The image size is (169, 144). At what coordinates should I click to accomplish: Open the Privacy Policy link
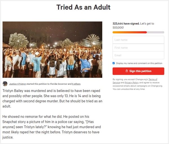point(131,83)
